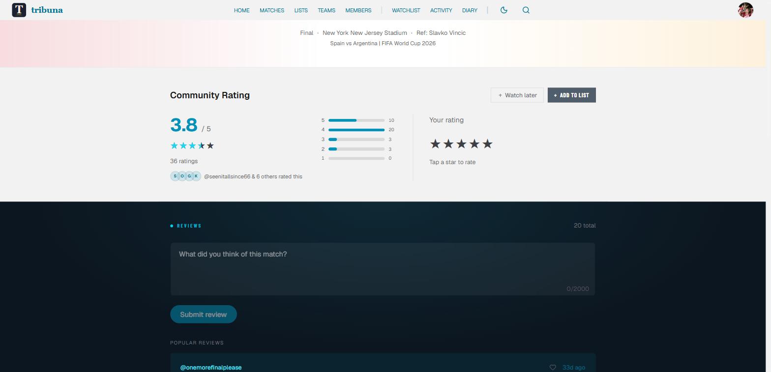Go to the Home page

[241, 10]
